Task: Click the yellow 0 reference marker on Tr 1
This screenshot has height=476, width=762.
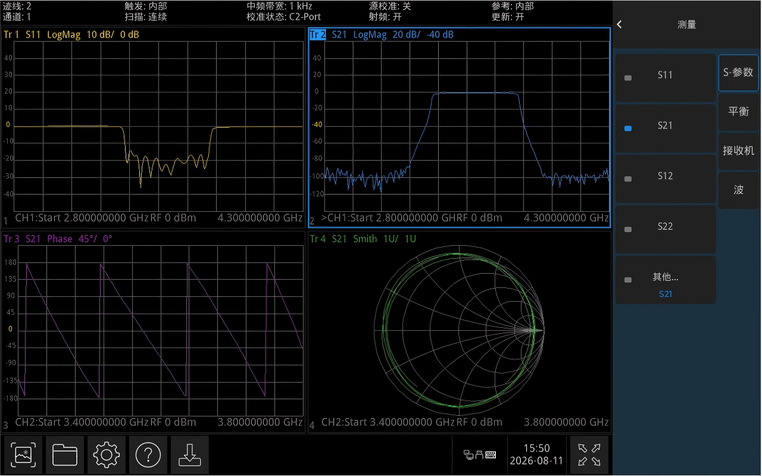Action: click(x=8, y=125)
